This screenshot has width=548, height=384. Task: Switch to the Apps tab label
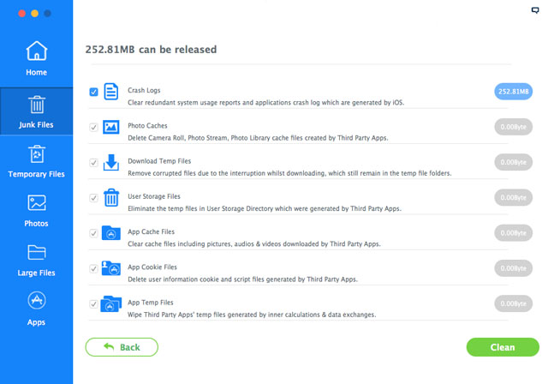[x=36, y=322]
